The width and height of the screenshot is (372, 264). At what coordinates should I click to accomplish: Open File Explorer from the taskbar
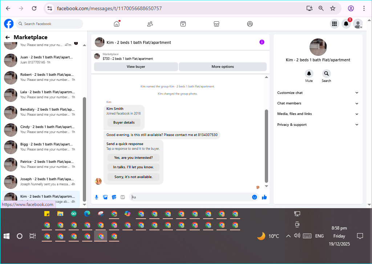point(60,214)
